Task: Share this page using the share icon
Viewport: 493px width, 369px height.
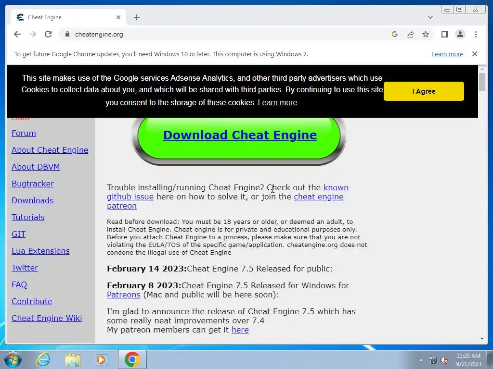Action: [x=410, y=34]
